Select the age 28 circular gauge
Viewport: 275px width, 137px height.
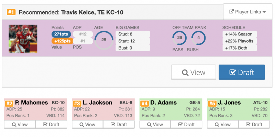tap(104, 40)
